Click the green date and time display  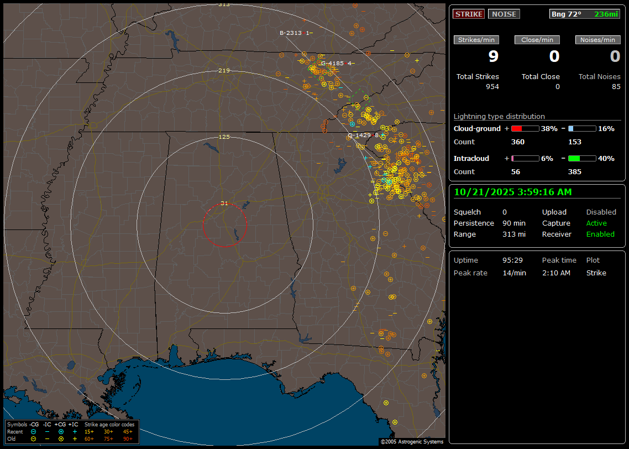click(512, 192)
